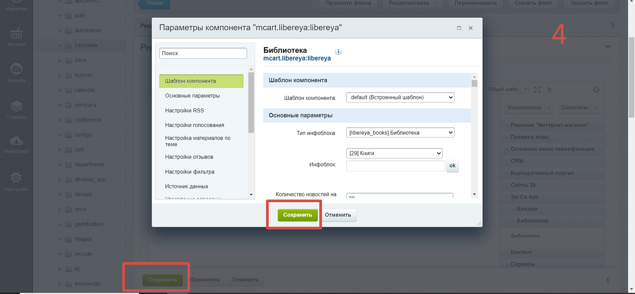Expand the CRM components group
635x294 pixels.
tap(516, 161)
